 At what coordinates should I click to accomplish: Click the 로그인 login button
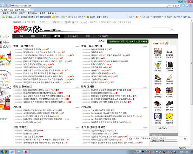[x=83, y=22]
